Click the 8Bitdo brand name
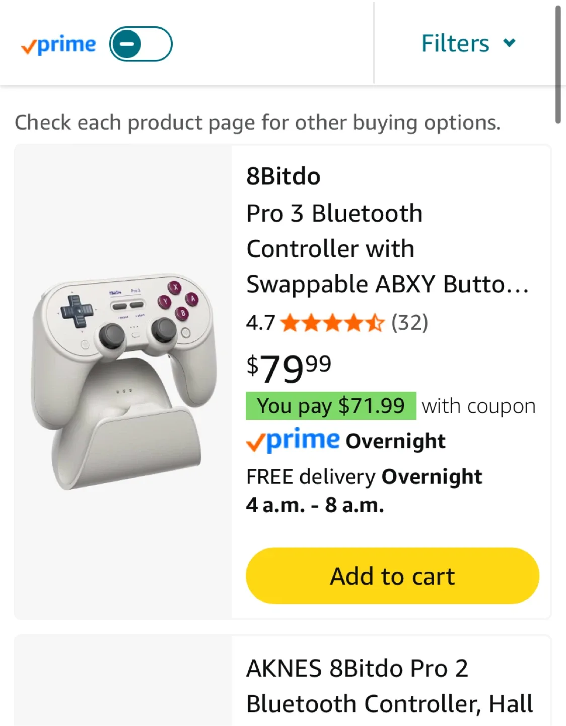The width and height of the screenshot is (566, 726). (x=284, y=176)
